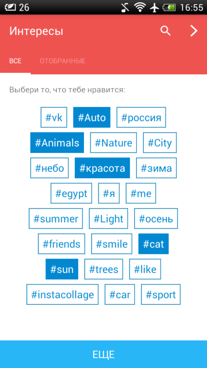This screenshot has height=368, width=207.
Task: Tap the muted sound status icon
Action: 125,7
